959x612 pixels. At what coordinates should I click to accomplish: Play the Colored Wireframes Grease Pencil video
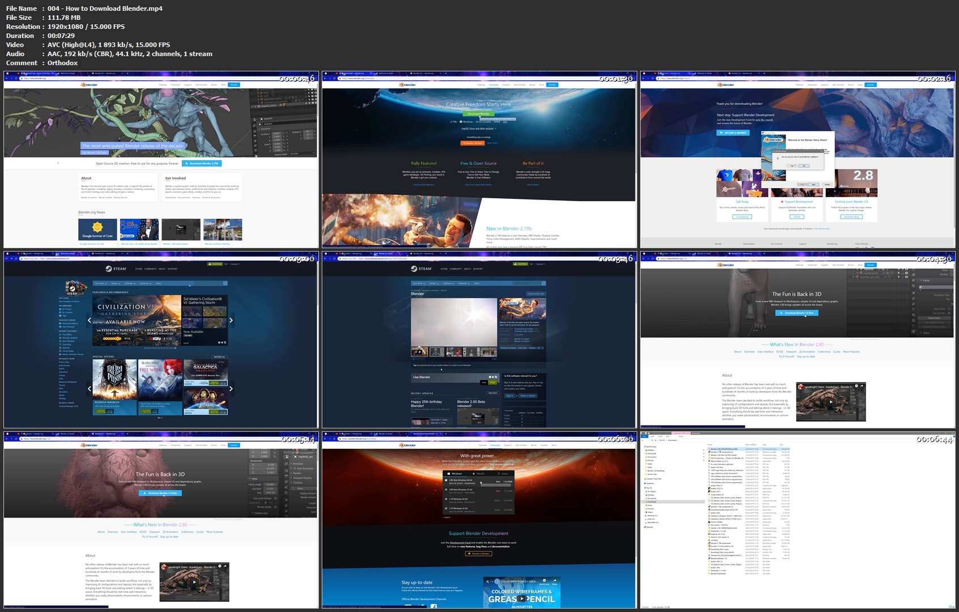522,598
